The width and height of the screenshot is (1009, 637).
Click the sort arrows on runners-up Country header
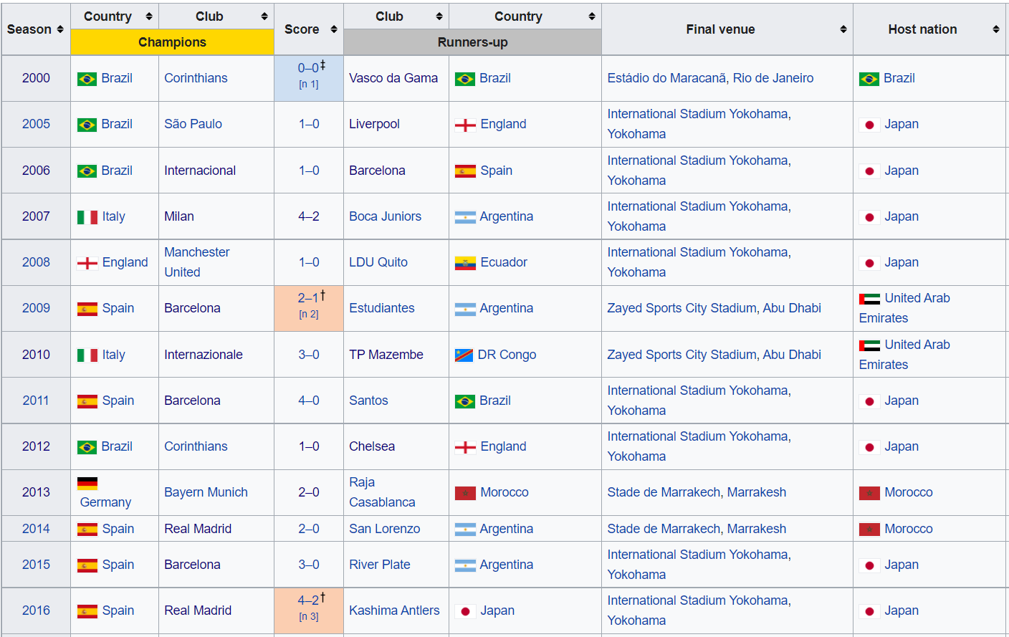[592, 16]
